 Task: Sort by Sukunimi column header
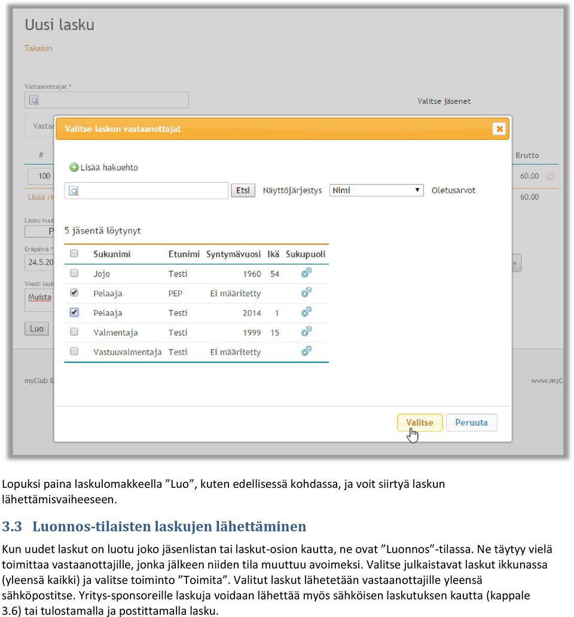point(112,254)
